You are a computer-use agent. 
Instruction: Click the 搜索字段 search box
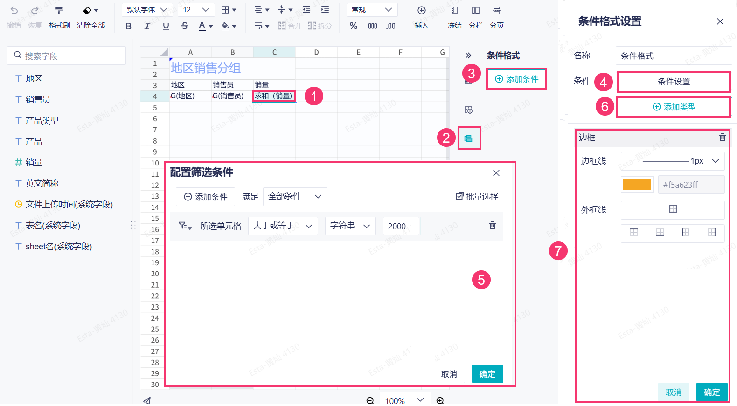click(x=67, y=55)
